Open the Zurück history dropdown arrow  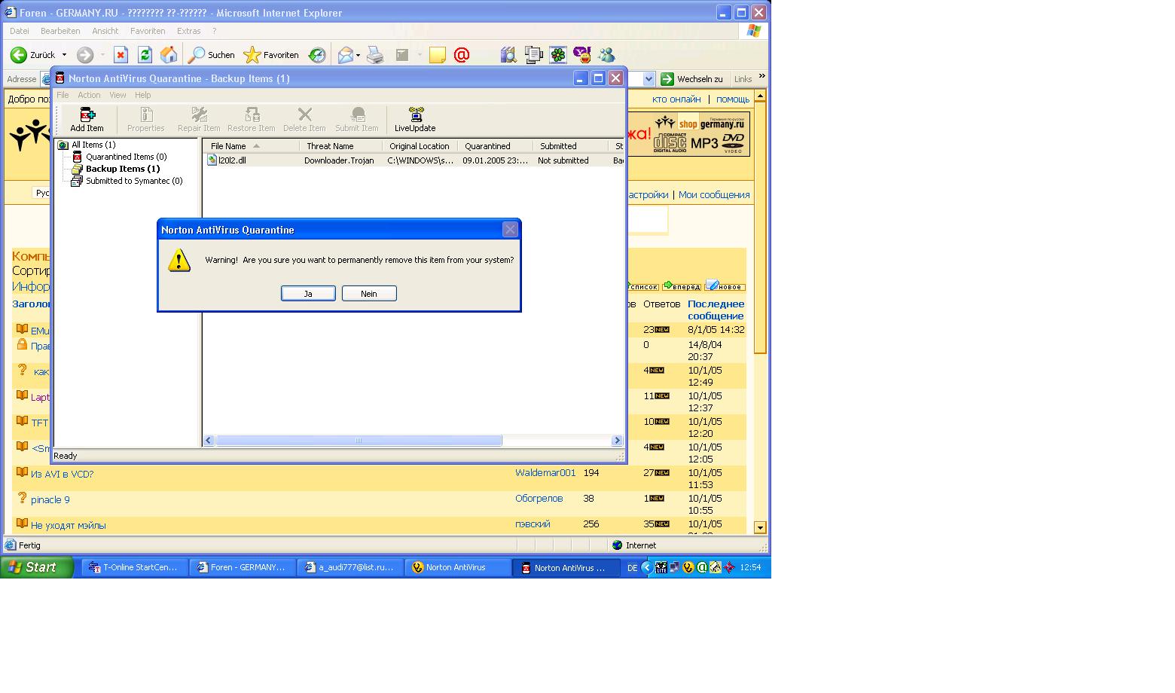click(64, 55)
